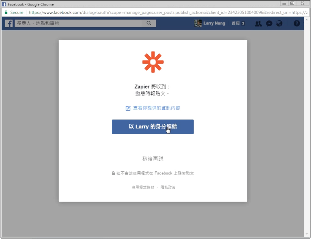The width and height of the screenshot is (311, 239).
Task: Click the Larry Nung profile picture
Action: (198, 24)
